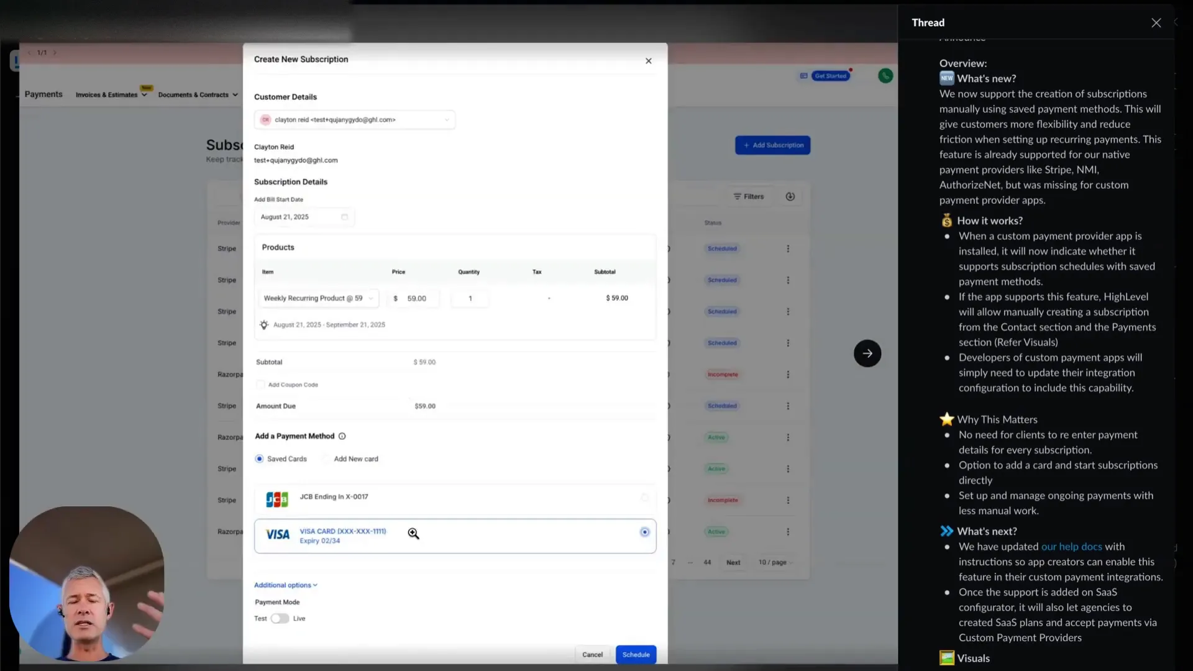
Task: Edit the product quantity field
Action: pyautogui.click(x=470, y=298)
